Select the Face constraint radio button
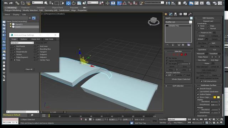 click(x=198, y=28)
